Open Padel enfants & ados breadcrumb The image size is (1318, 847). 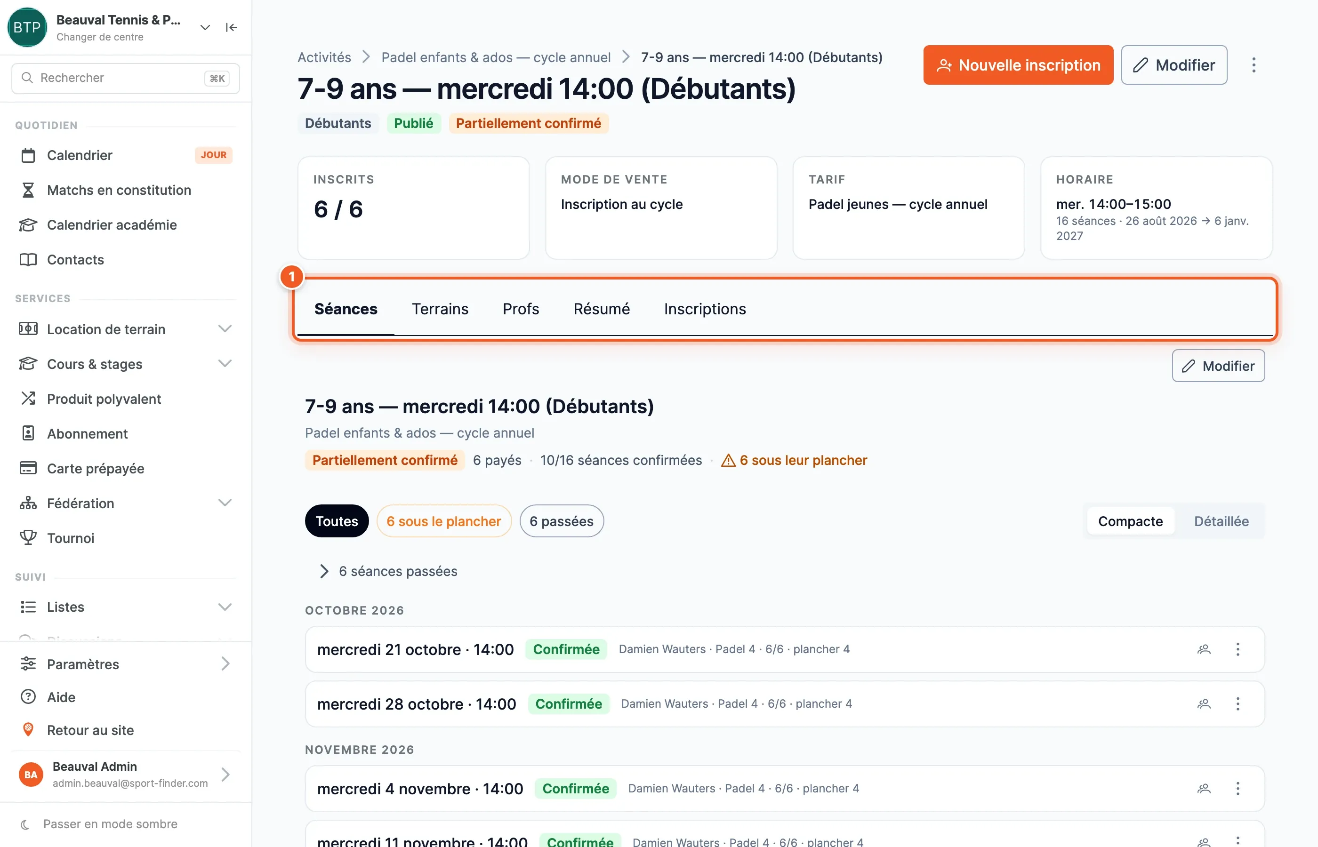[x=496, y=57]
